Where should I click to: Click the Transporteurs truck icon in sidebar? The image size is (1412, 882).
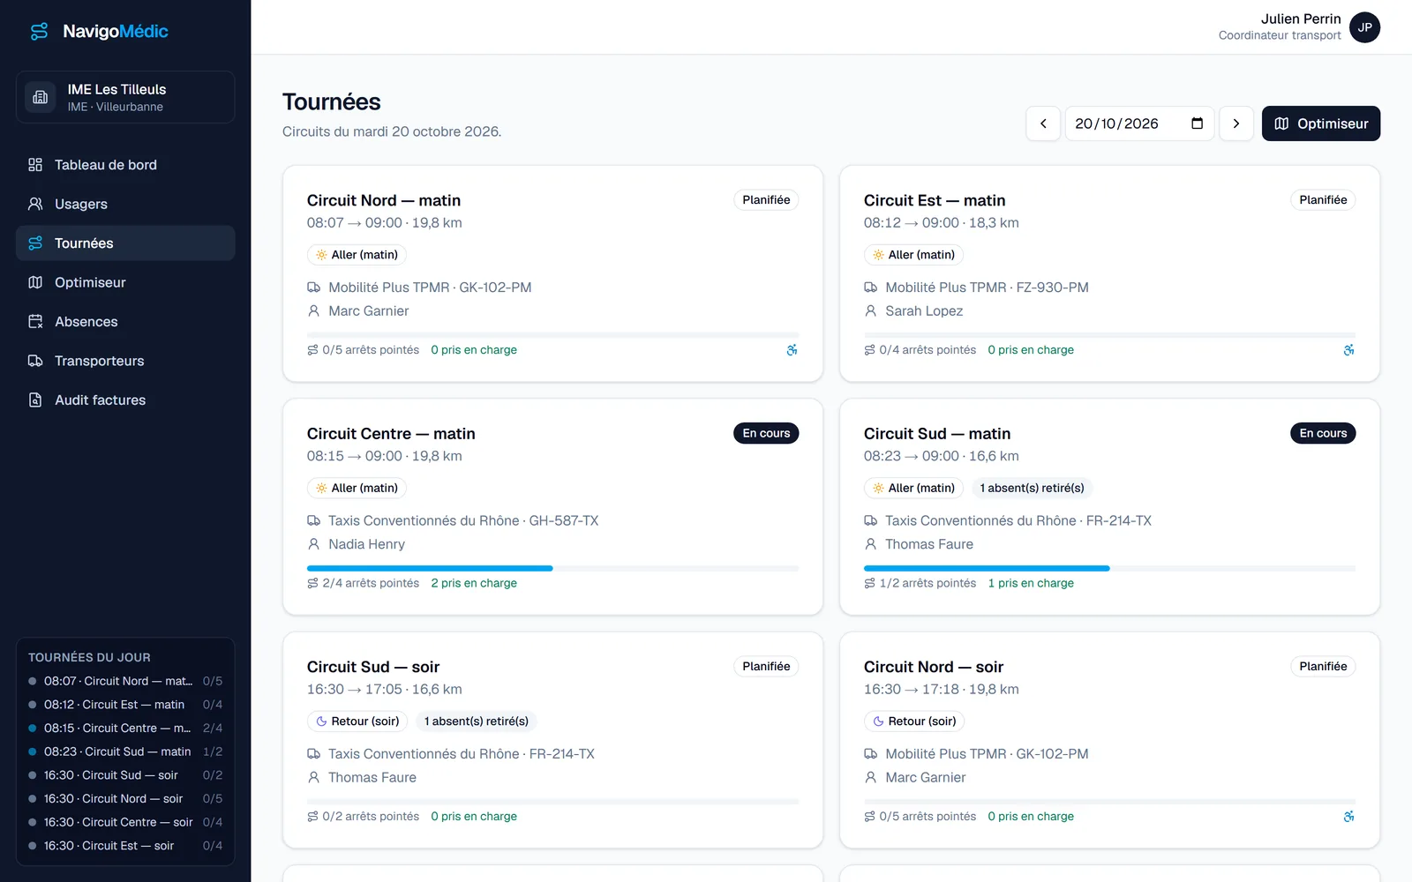(x=35, y=361)
